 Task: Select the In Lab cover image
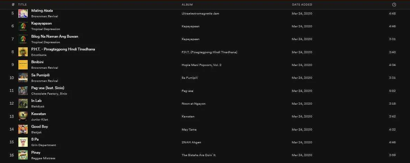[x=23, y=103]
